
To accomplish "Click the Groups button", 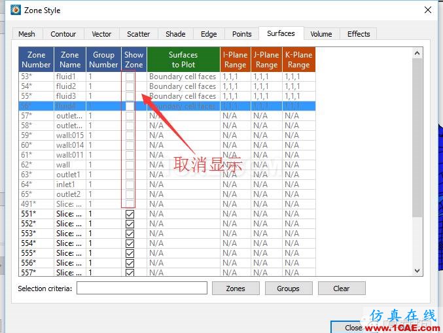I will (x=289, y=289).
